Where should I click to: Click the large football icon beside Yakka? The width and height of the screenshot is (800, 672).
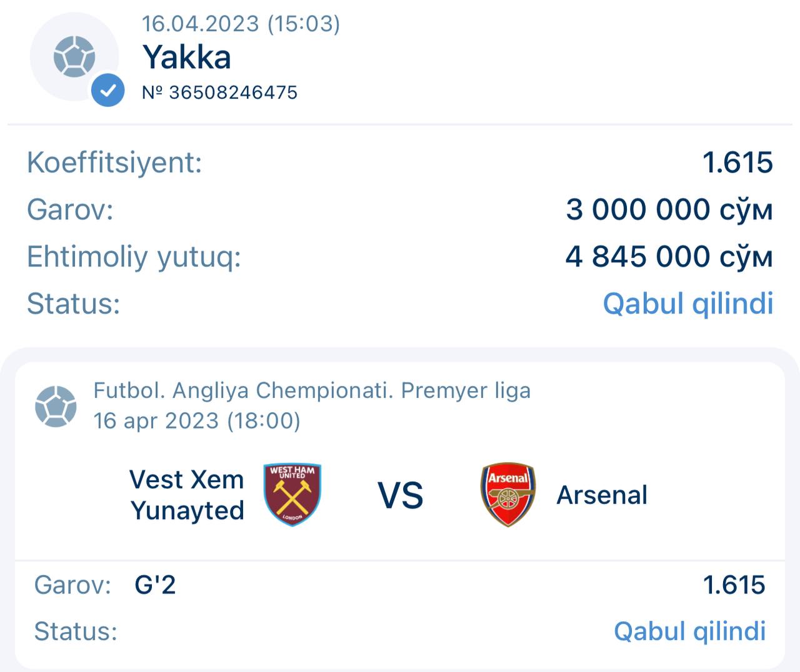coord(74,57)
